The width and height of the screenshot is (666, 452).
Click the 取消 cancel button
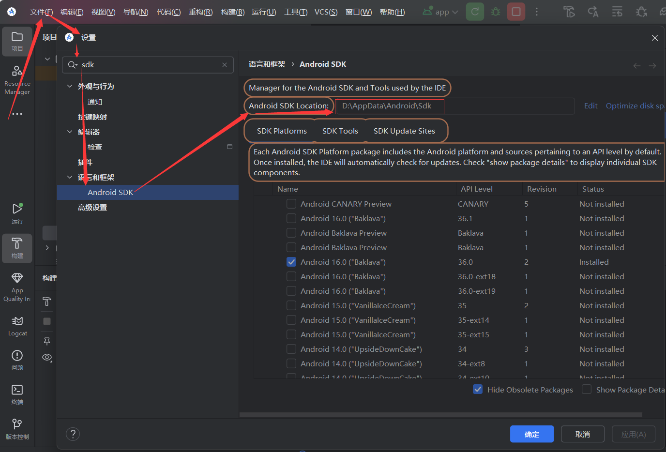(x=583, y=434)
